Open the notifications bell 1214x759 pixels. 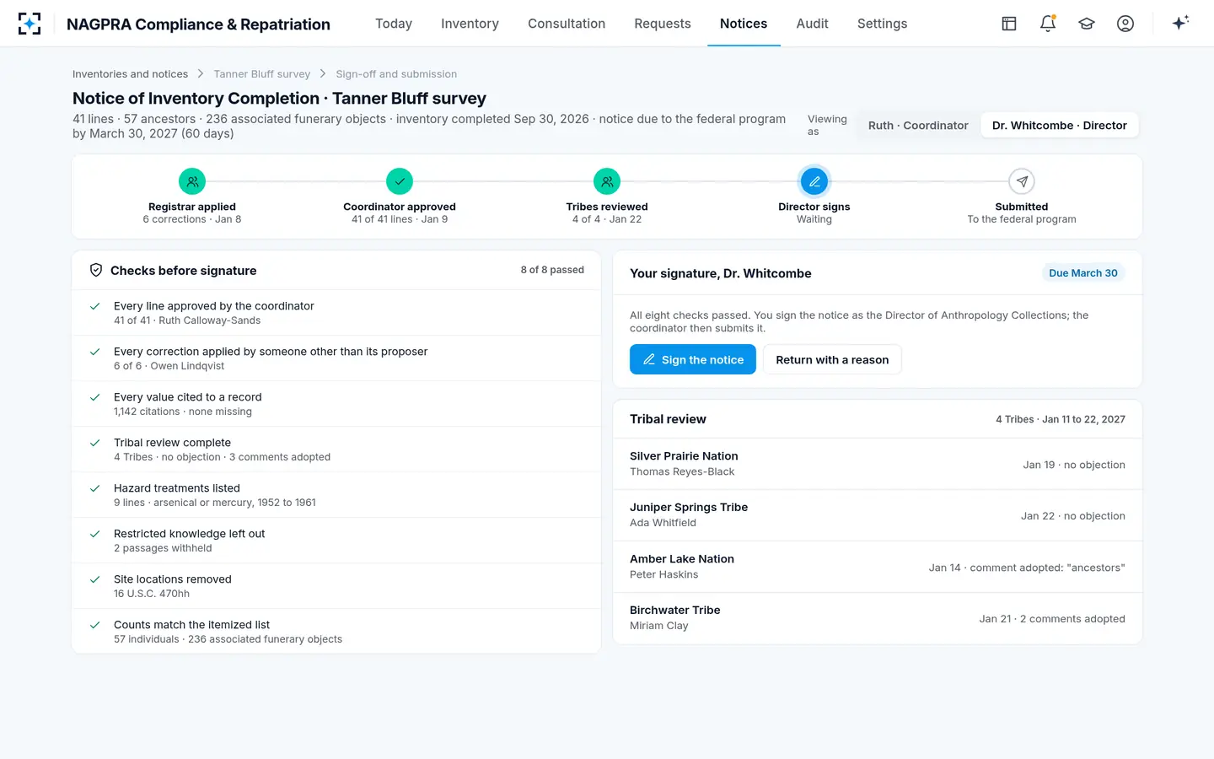pos(1048,24)
